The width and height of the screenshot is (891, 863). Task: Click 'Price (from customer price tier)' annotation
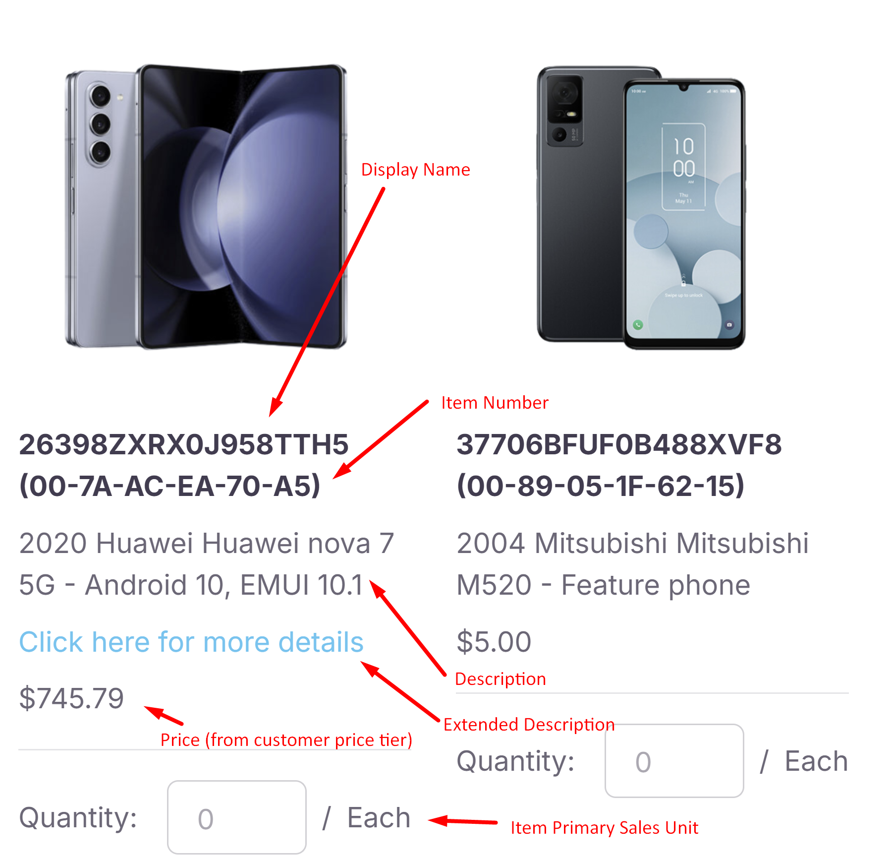click(x=286, y=740)
